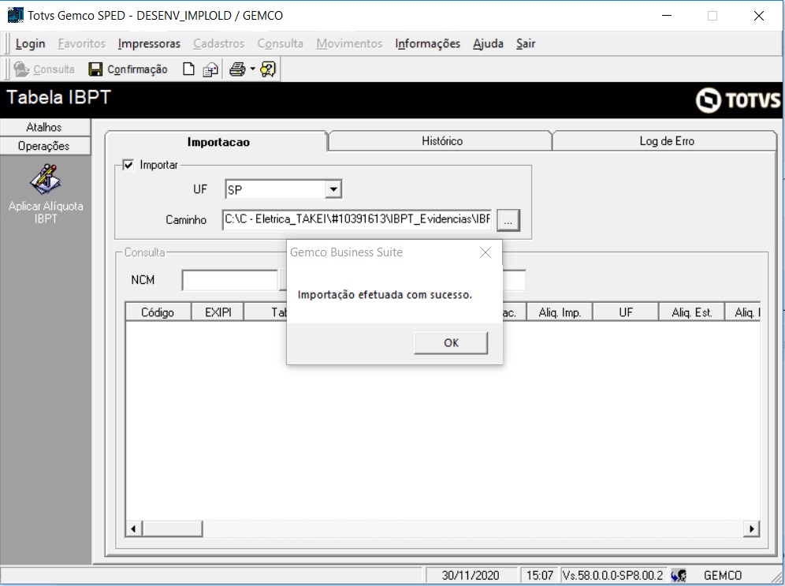Switch to the Histórico tab
This screenshot has width=785, height=586.
441,140
